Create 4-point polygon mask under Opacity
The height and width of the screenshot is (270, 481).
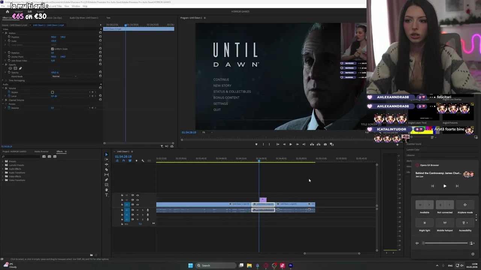pos(15,68)
